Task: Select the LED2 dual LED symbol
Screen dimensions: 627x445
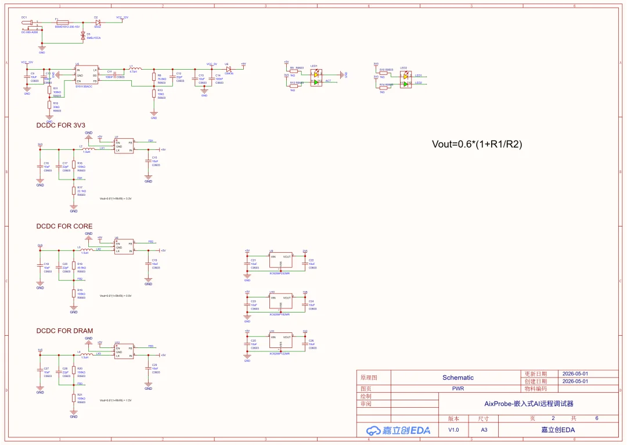Action: [x=406, y=79]
